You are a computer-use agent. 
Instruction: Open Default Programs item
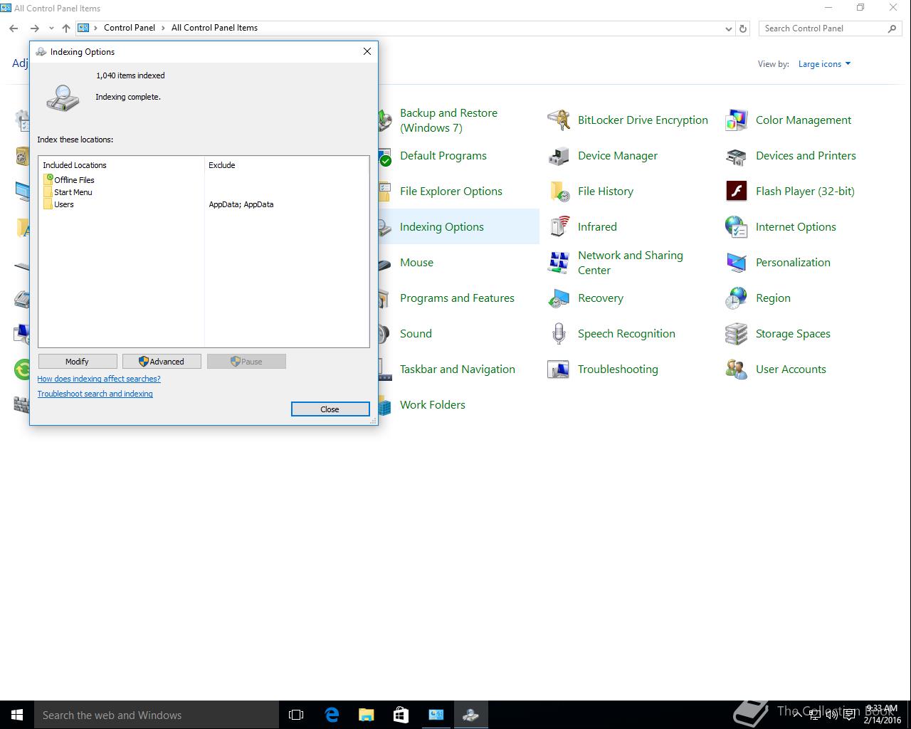(443, 156)
